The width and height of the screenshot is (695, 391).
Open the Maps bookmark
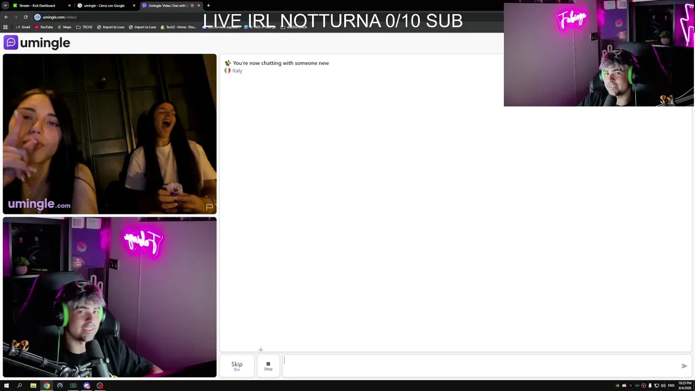tap(65, 27)
